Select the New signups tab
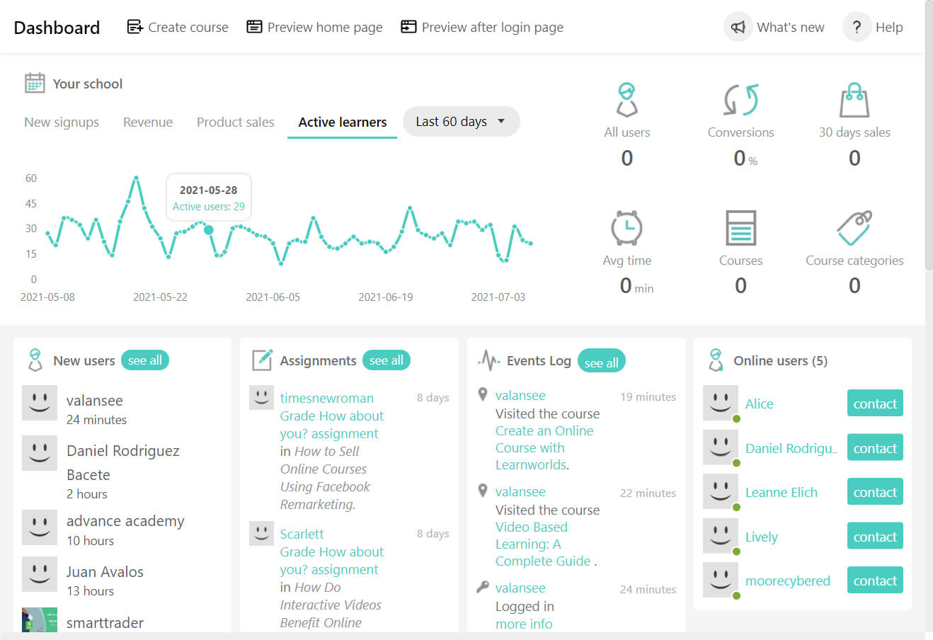933x640 pixels. (62, 122)
